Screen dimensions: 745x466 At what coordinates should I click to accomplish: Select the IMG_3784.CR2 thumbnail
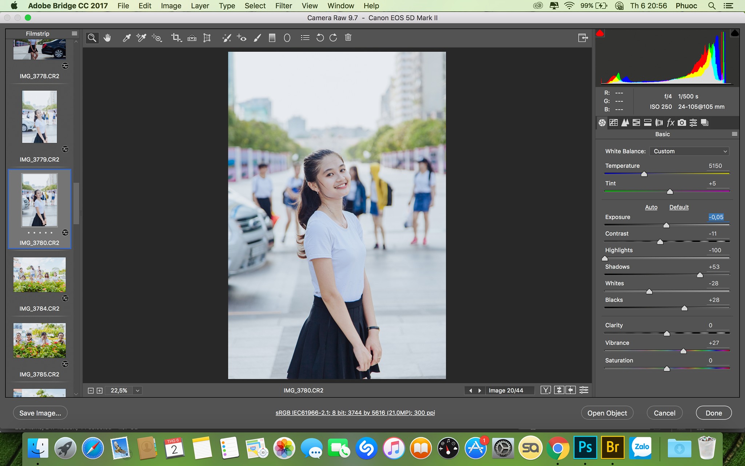(x=40, y=275)
